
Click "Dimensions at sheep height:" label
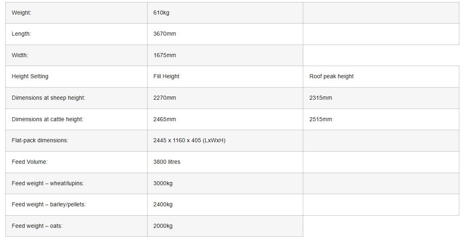49,98
